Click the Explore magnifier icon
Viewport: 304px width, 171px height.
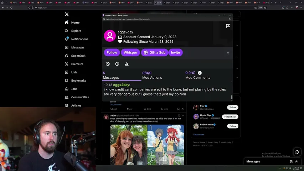(x=67, y=31)
